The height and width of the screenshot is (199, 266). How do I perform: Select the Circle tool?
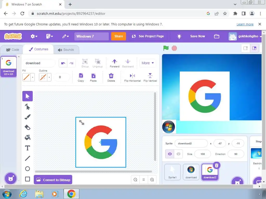coord(28,169)
